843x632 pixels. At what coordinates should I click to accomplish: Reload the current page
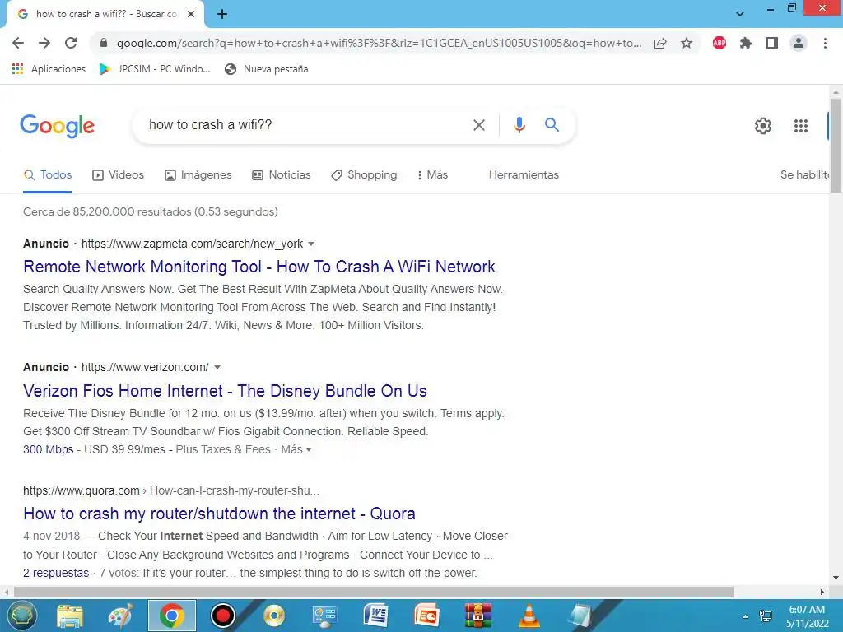tap(71, 43)
